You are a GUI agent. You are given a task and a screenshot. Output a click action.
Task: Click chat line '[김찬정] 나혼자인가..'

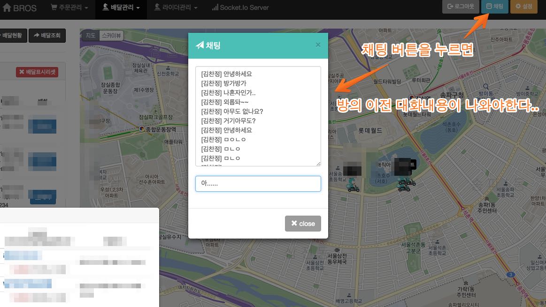click(228, 93)
